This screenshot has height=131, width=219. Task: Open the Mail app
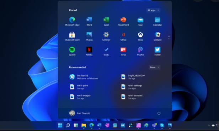coord(140,22)
